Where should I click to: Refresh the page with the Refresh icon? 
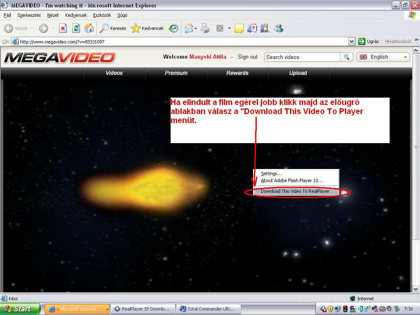(76, 28)
